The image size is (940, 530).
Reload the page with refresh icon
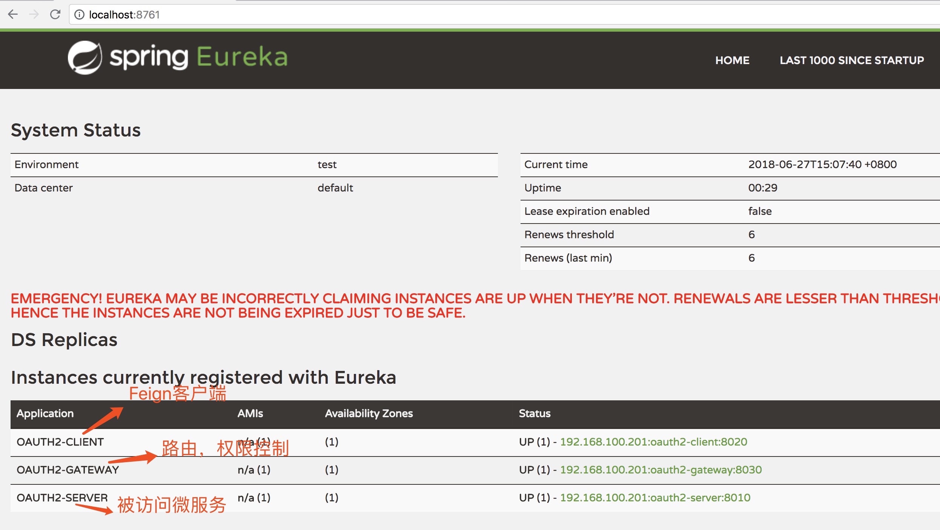tap(55, 14)
